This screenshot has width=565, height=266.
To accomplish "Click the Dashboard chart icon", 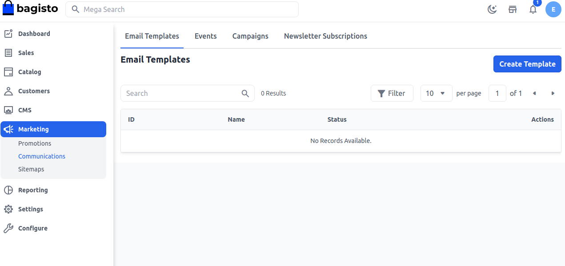I will [x=8, y=34].
